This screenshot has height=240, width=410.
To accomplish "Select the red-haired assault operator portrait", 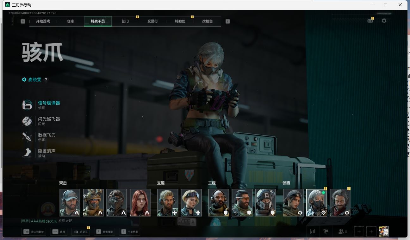I will [140, 203].
